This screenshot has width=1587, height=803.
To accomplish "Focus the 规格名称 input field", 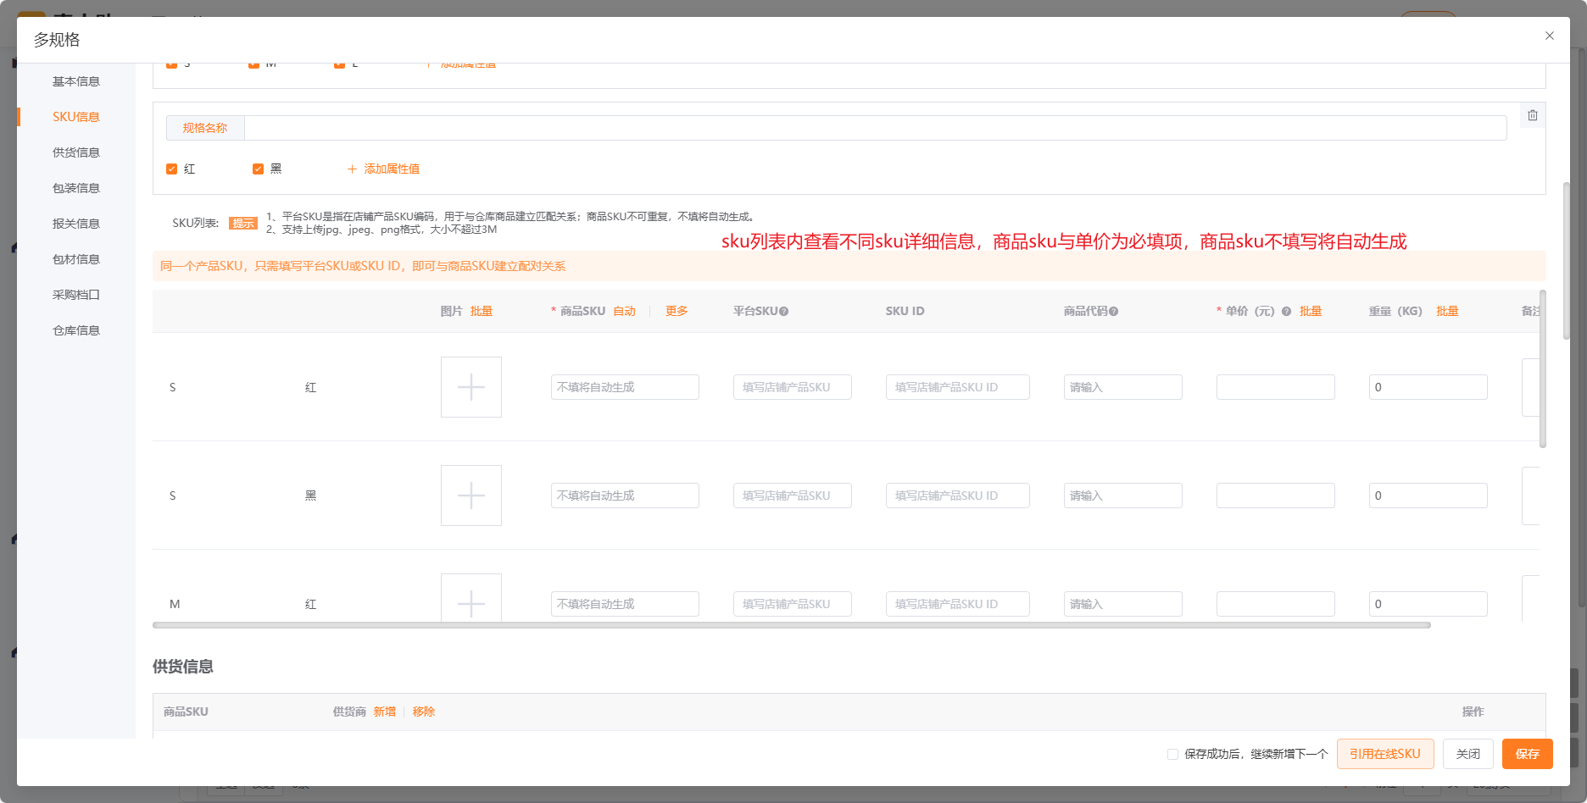I will click(875, 128).
